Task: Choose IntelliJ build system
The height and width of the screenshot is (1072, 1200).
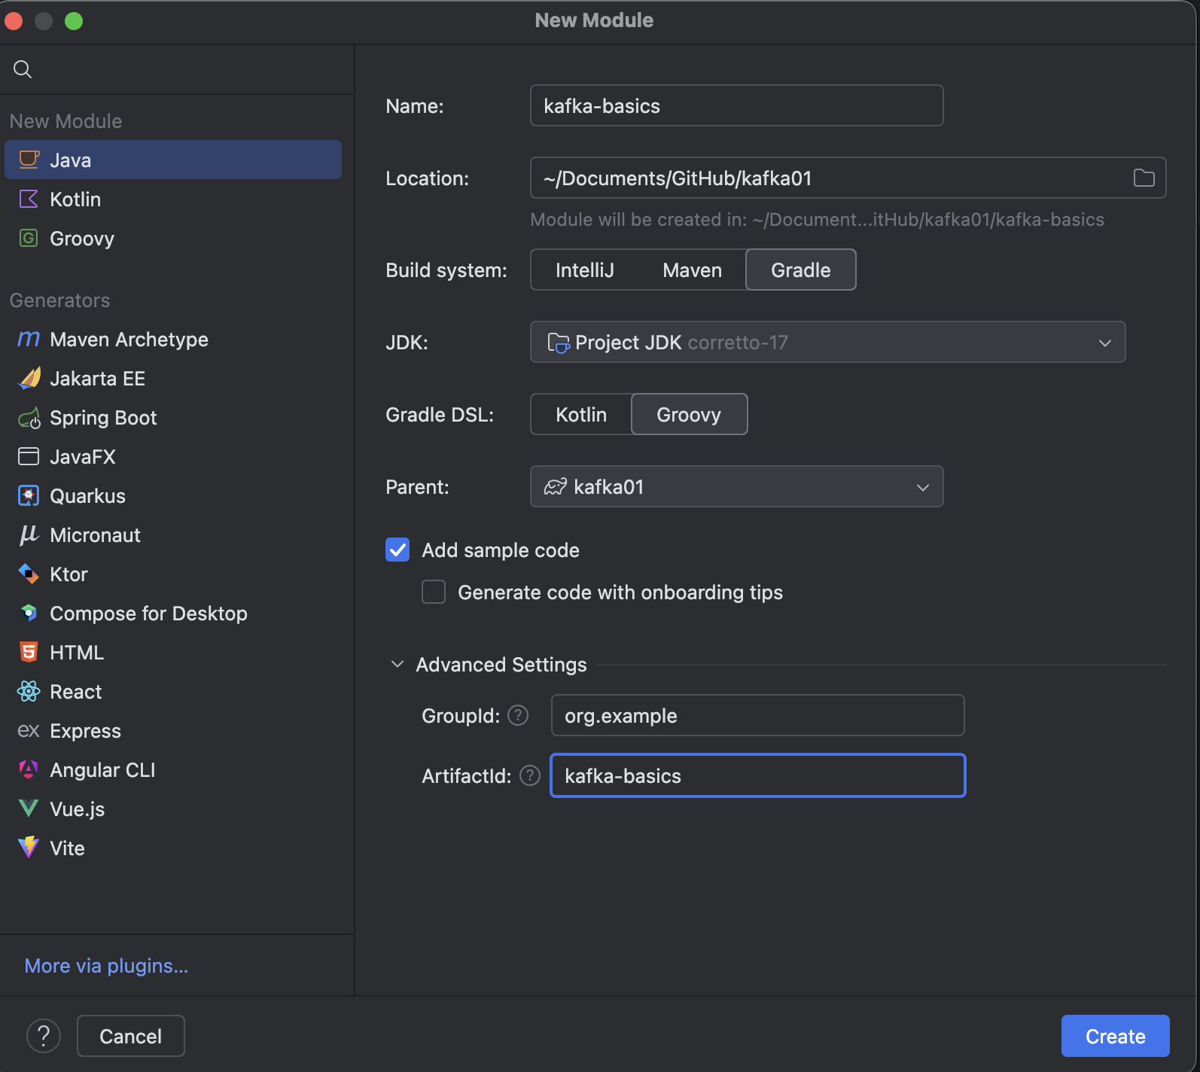Action: coord(585,270)
